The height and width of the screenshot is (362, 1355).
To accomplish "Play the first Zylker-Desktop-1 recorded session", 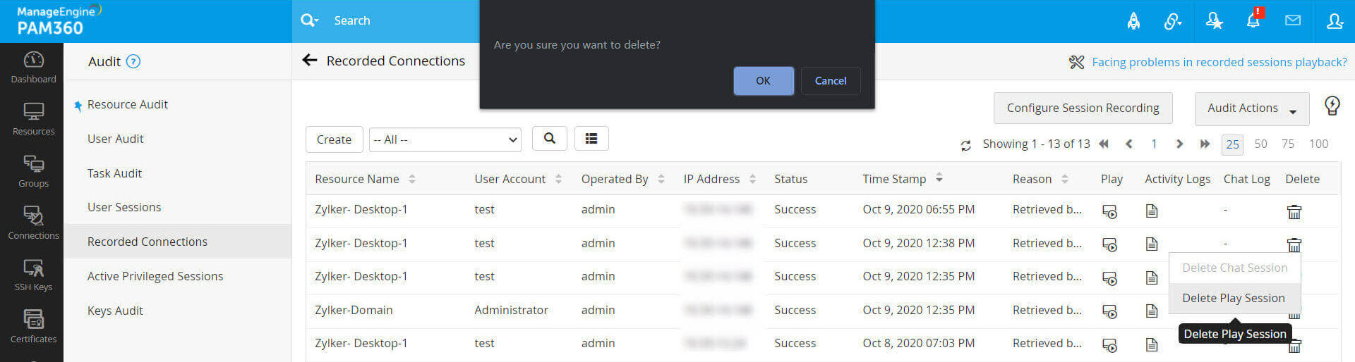I will tap(1109, 211).
